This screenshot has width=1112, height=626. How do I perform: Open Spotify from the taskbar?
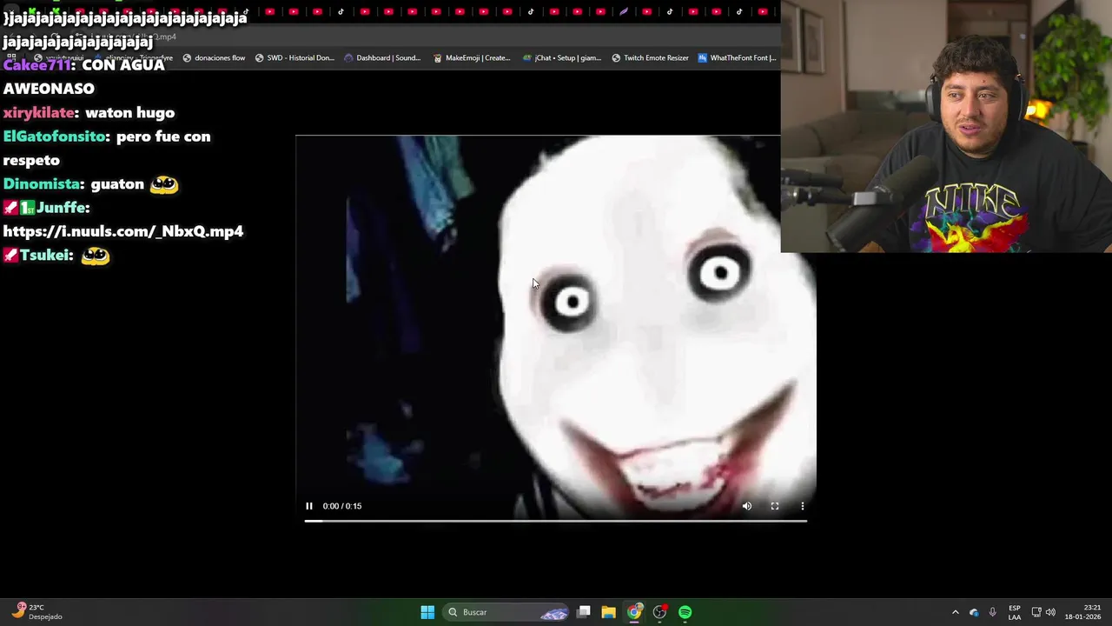685,612
